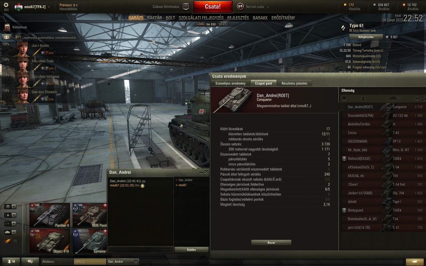Click the platoon badge icon next to Szakasz létrehozása
This screenshot has width=426, height=266.
(x=186, y=7)
